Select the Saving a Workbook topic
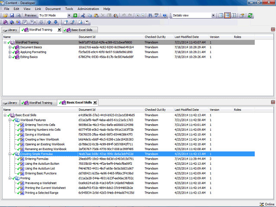The image size is (276, 207). (x=38, y=135)
